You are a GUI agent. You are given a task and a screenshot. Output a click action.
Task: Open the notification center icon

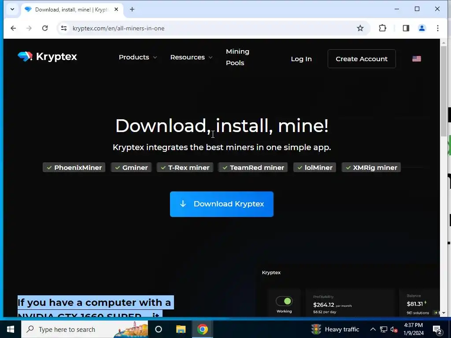coord(437,330)
